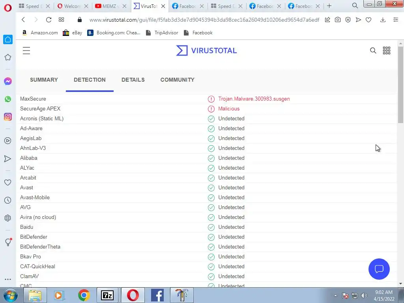The image size is (404, 303).
Task: Open the VirusTotal hamburger menu
Action: (26, 50)
